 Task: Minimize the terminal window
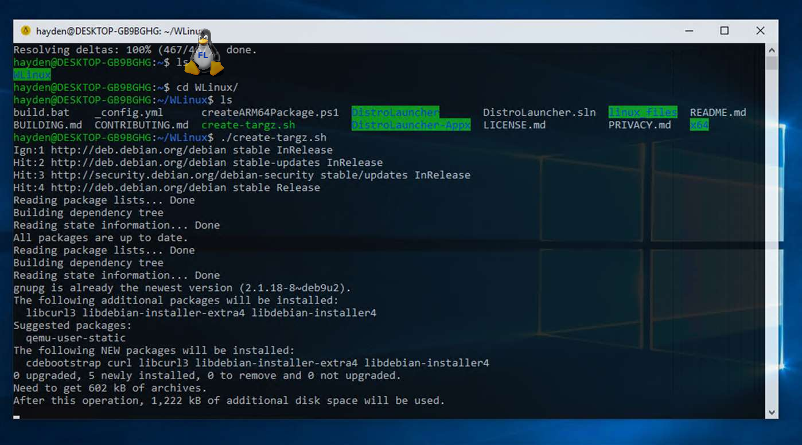pos(689,30)
